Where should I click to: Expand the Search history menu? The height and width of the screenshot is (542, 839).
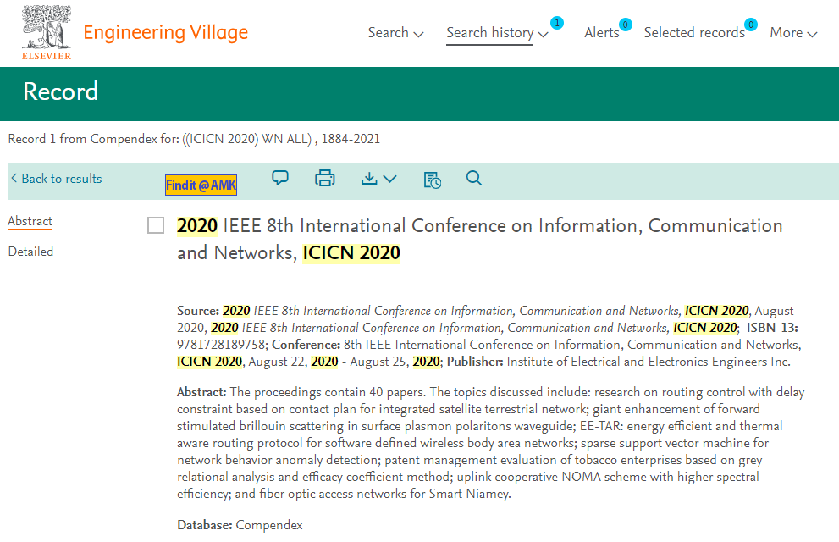497,33
